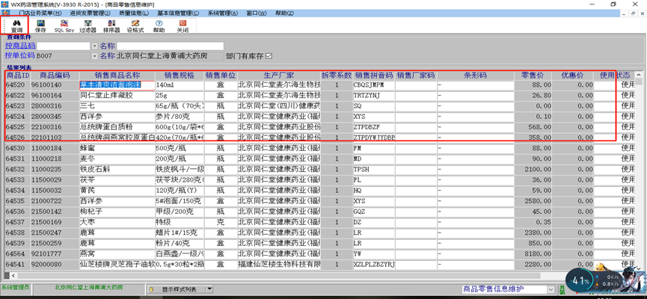Select the 蜂蜜 product name cell
This screenshot has width=647, height=299.
(117, 147)
